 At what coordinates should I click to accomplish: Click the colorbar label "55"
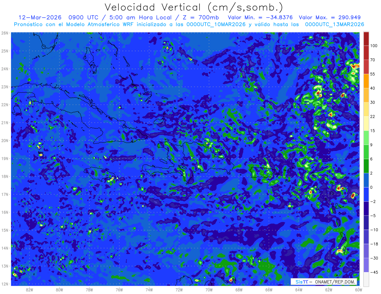point(373,74)
